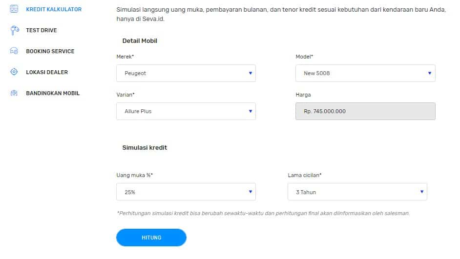Open the Bandingkan Mobil page
The width and height of the screenshot is (460, 259).
click(x=53, y=93)
